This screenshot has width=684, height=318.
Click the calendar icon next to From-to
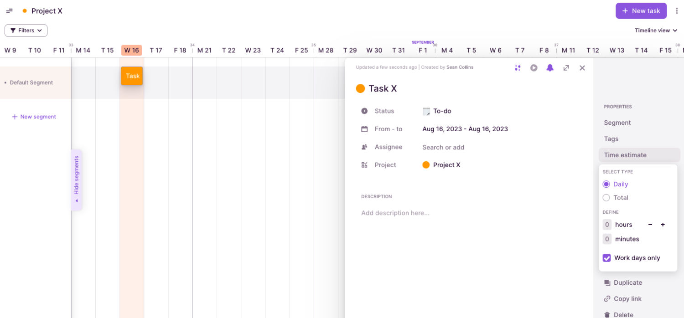(x=363, y=128)
